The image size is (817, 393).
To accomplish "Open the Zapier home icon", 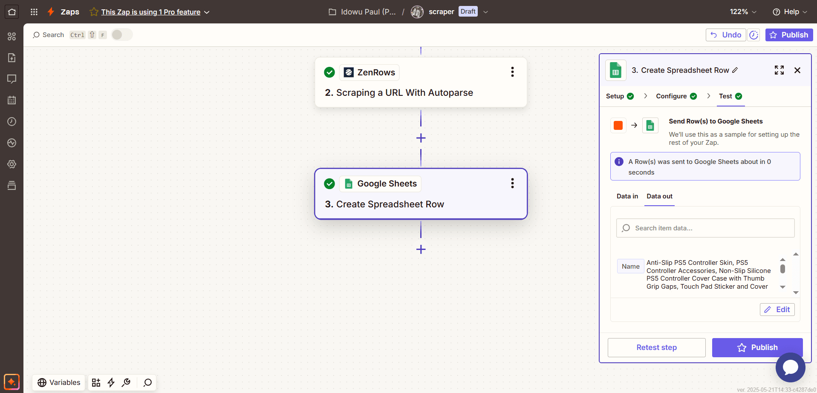I will click(x=12, y=12).
